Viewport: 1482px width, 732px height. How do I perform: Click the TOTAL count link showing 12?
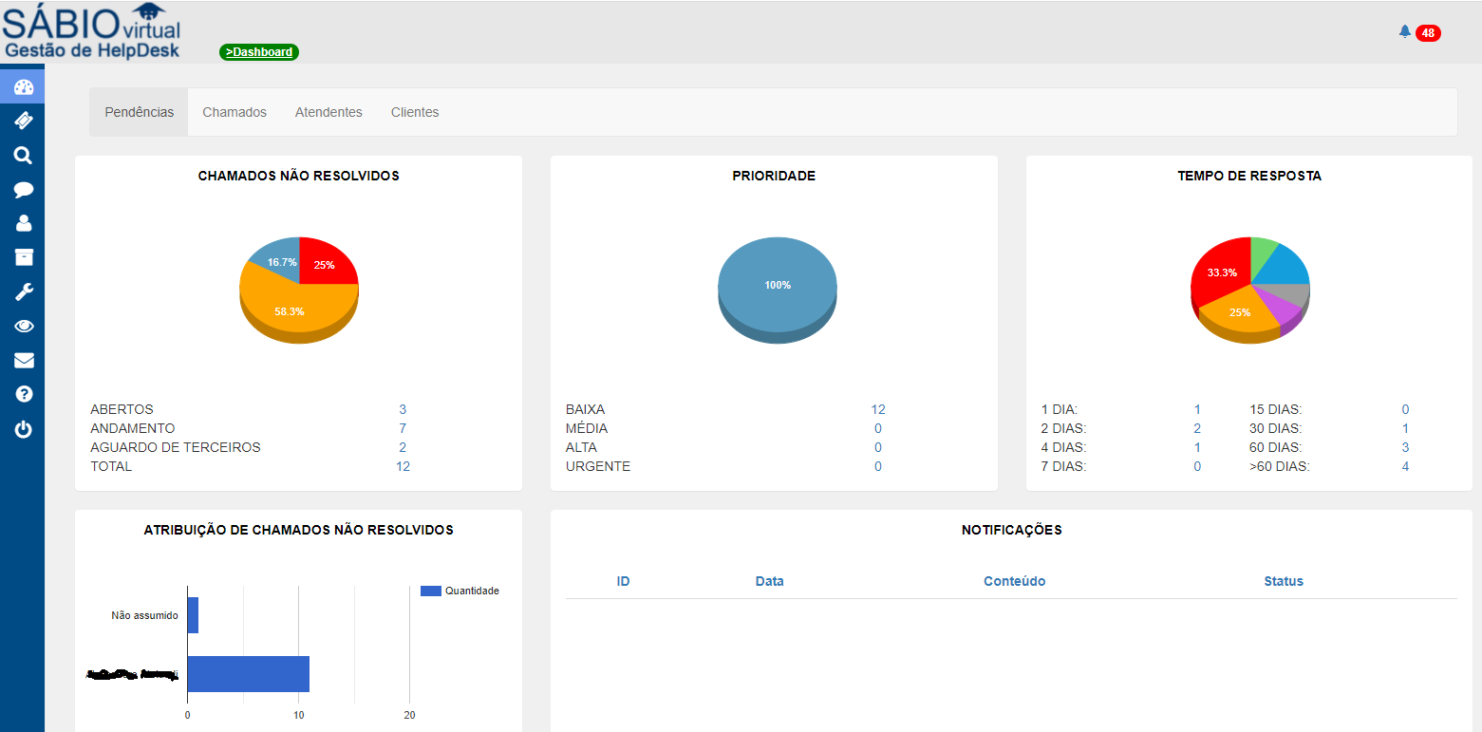coord(403,466)
